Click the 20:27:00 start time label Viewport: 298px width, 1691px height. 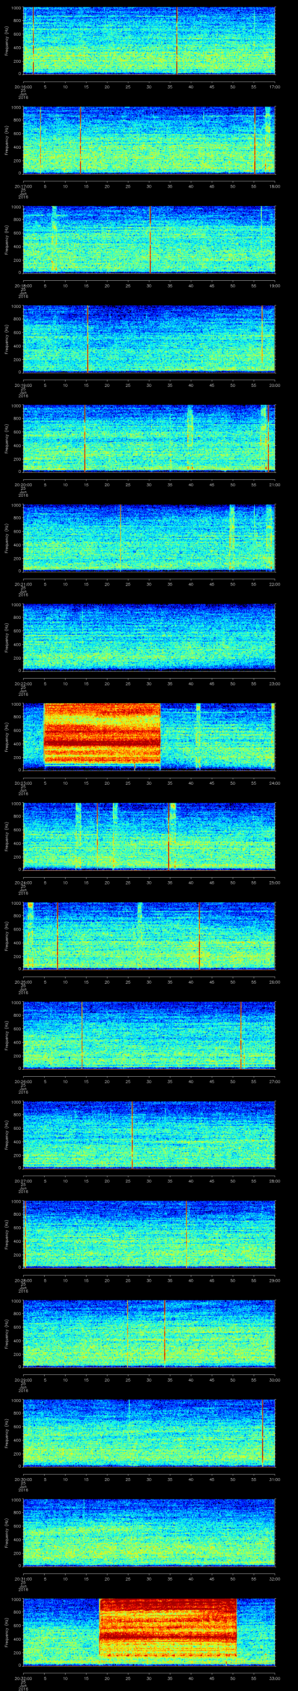[23, 1180]
